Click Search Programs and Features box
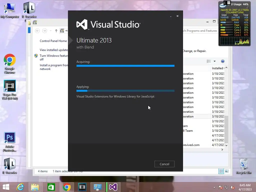256x192 pixels. (200, 31)
